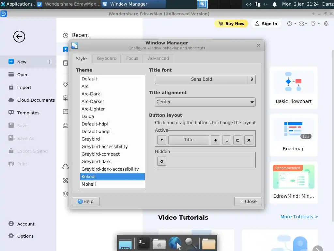Image resolution: width=334 pixels, height=251 pixels.
Task: Click the tag icon in EdrawMax category strip
Action: [66, 84]
